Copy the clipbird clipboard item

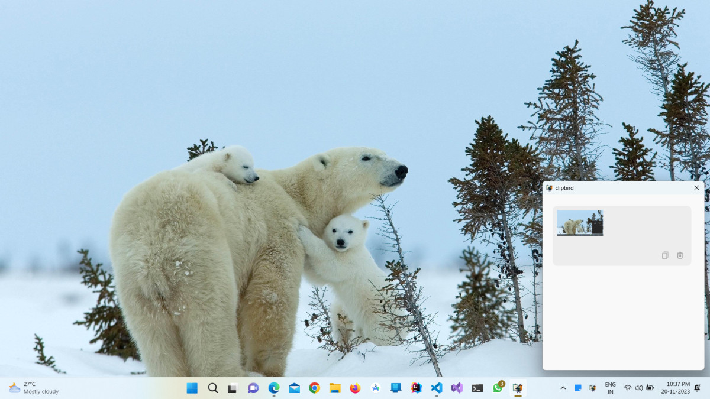(x=665, y=255)
